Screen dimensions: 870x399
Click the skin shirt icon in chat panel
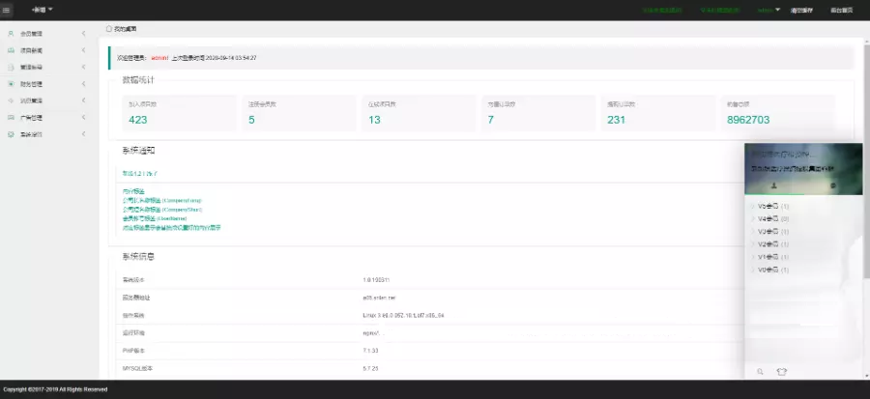tap(781, 371)
